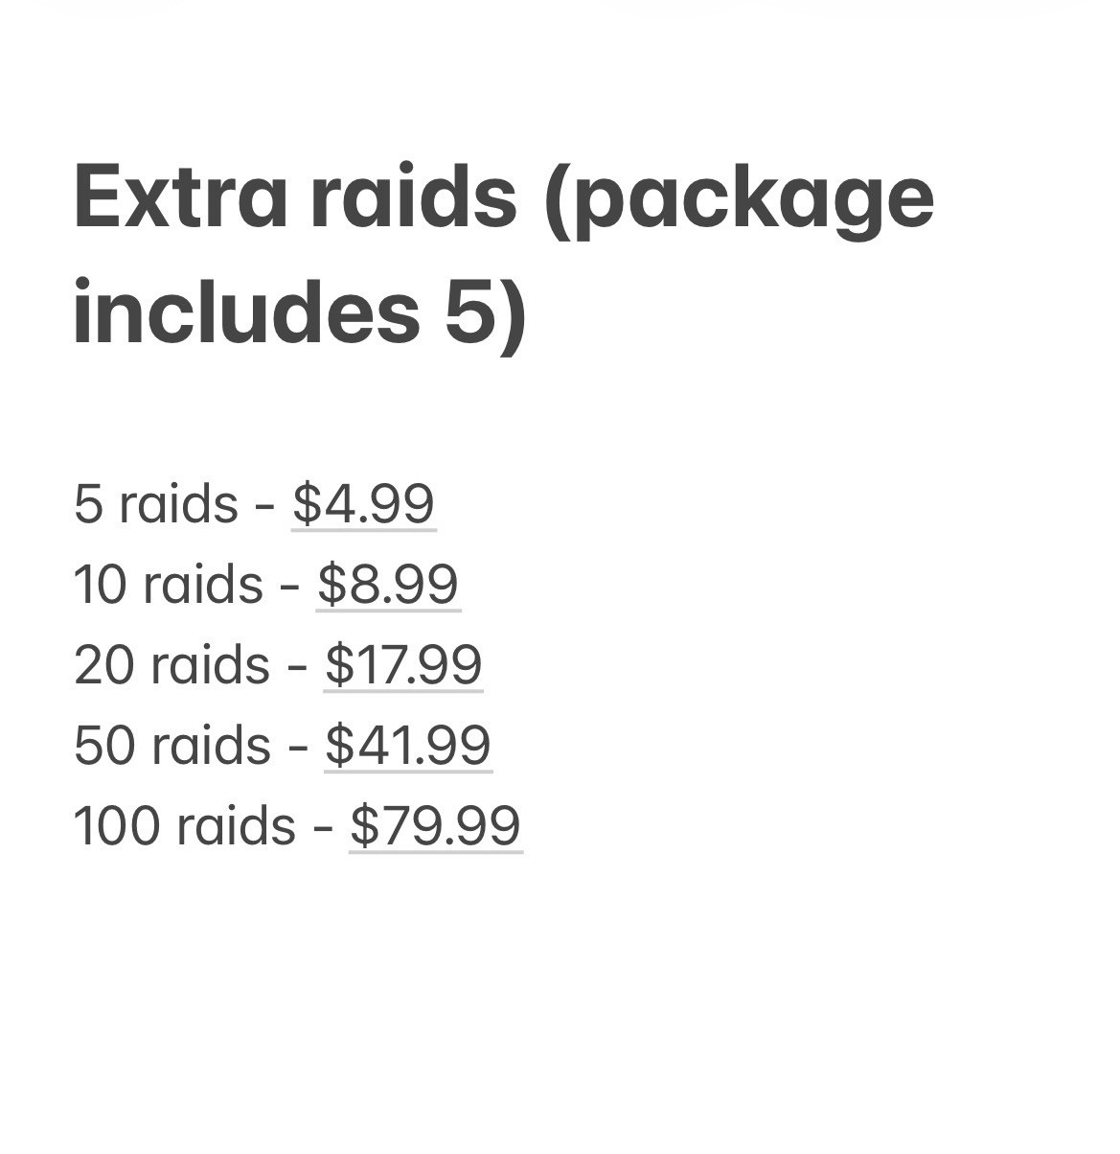Follow the $17.99 price link
1120x1154 pixels.
tap(403, 665)
